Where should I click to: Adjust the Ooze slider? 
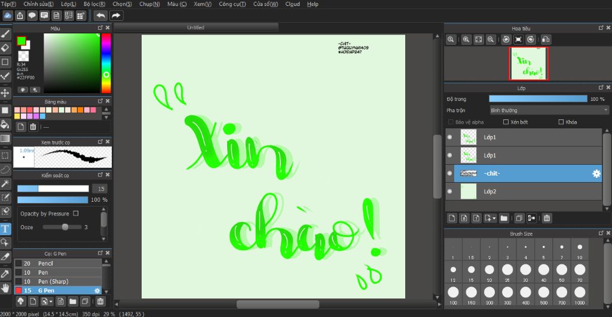pos(62,227)
